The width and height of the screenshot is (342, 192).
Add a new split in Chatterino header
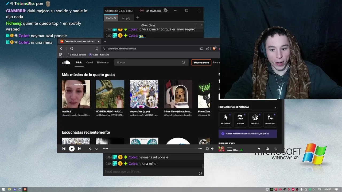coord(201,25)
